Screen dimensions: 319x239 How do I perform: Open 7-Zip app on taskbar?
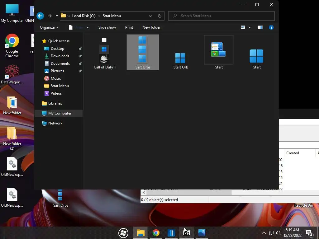tap(187, 233)
